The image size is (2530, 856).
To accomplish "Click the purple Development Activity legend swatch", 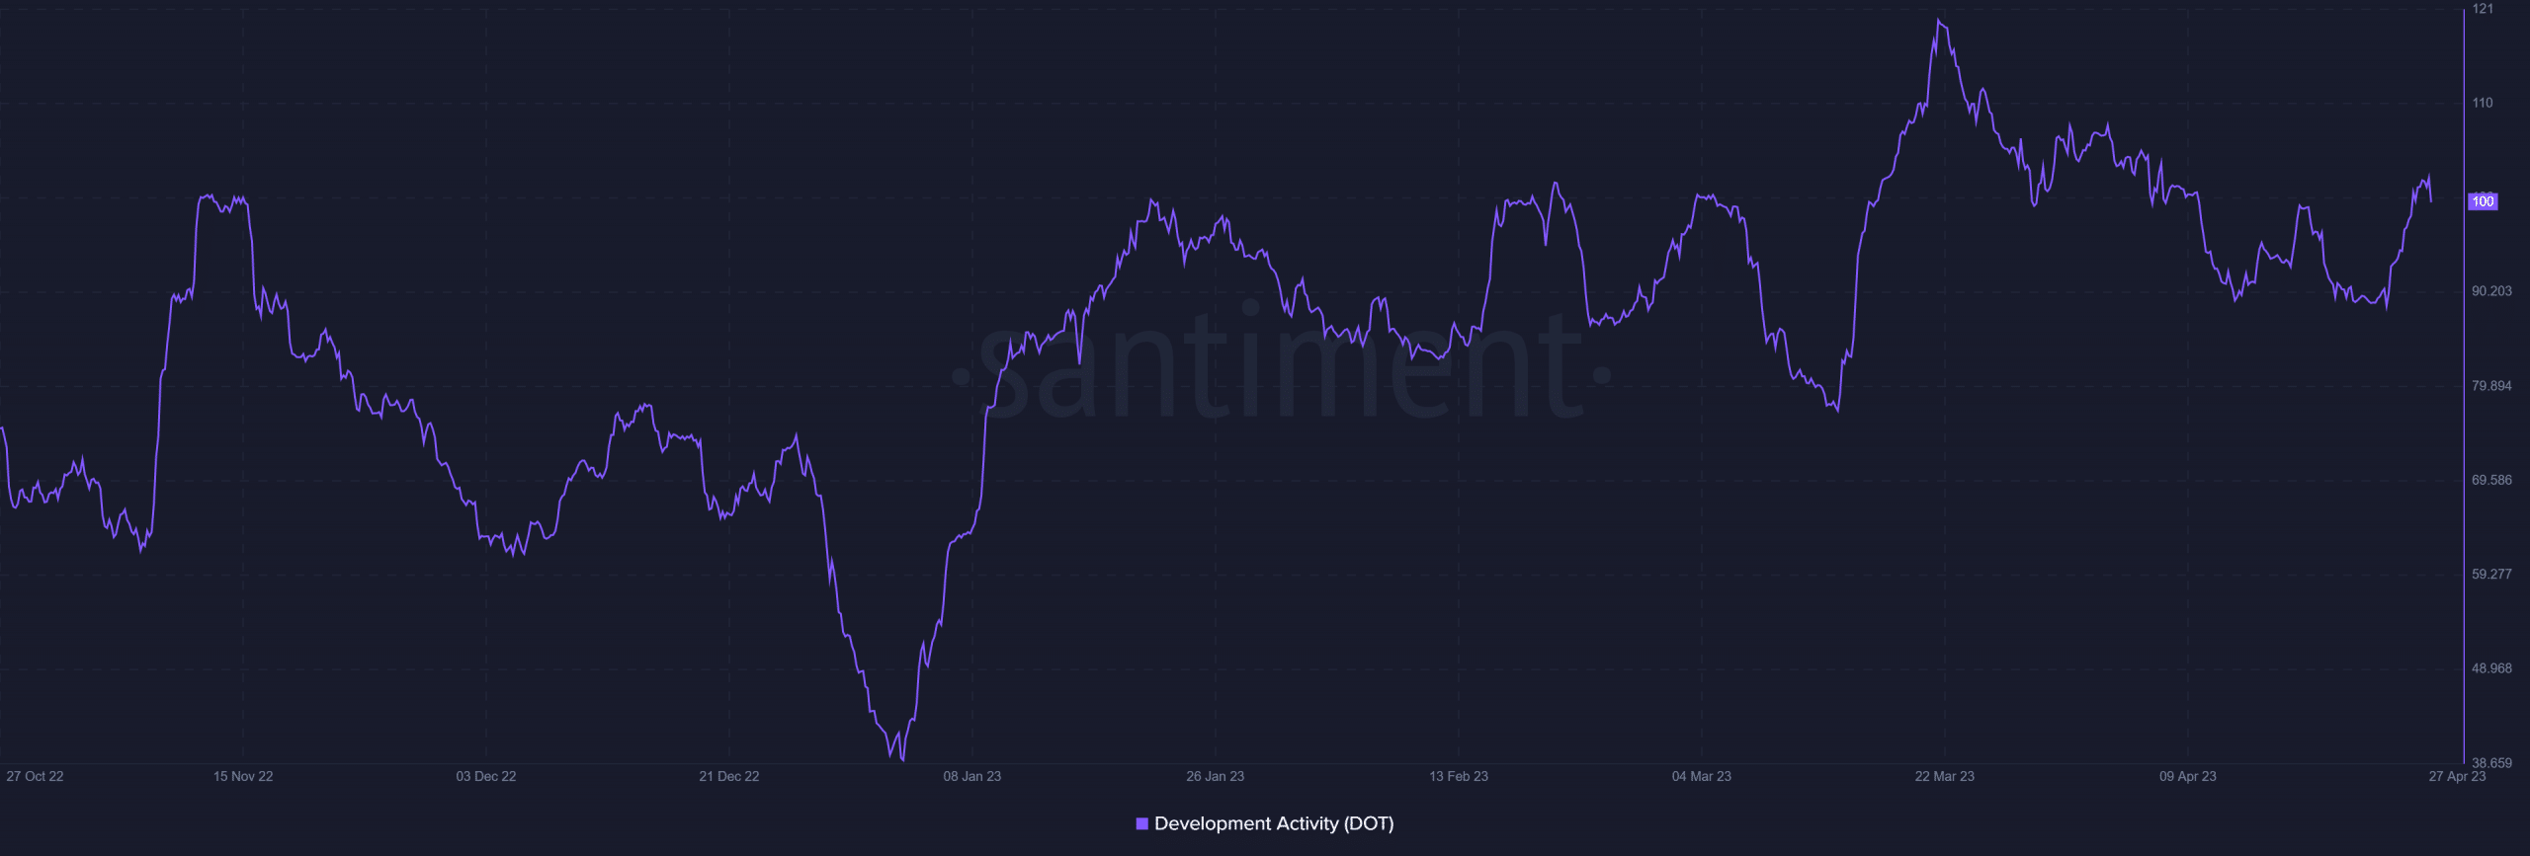I will pyautogui.click(x=1141, y=823).
